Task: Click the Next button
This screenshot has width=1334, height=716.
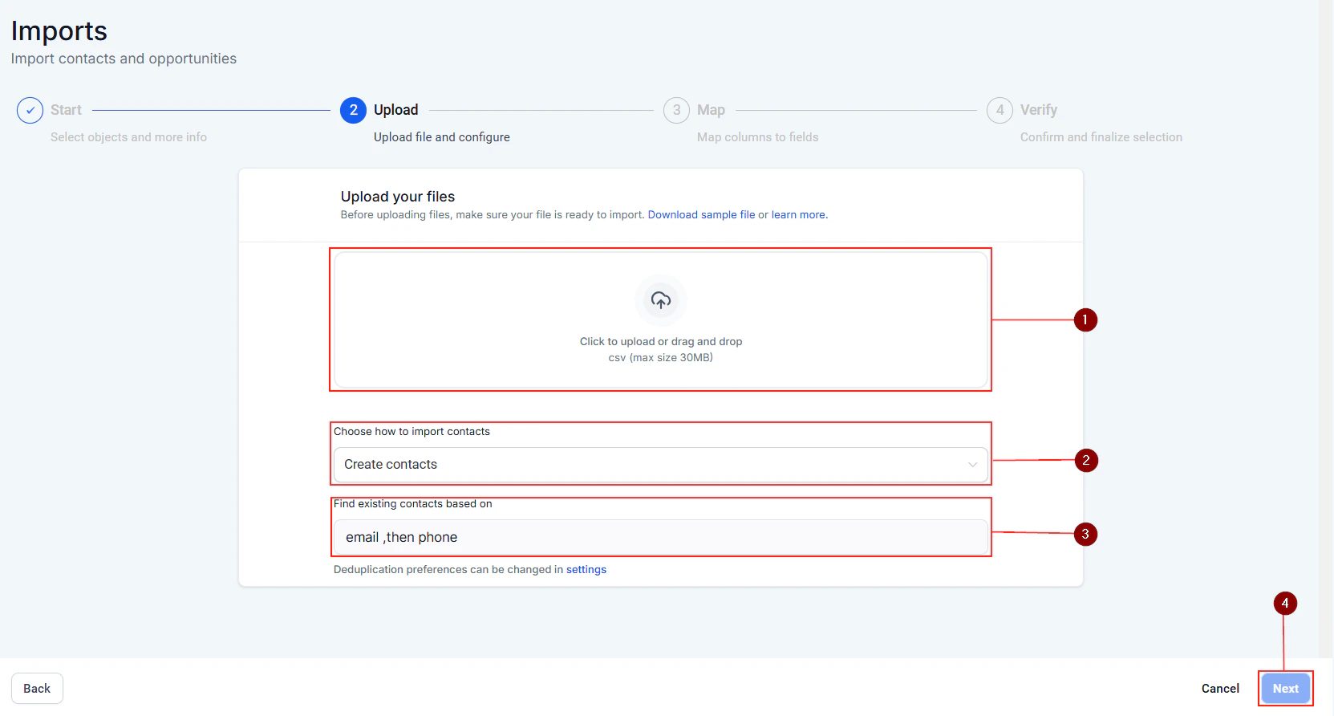Action: tap(1286, 689)
